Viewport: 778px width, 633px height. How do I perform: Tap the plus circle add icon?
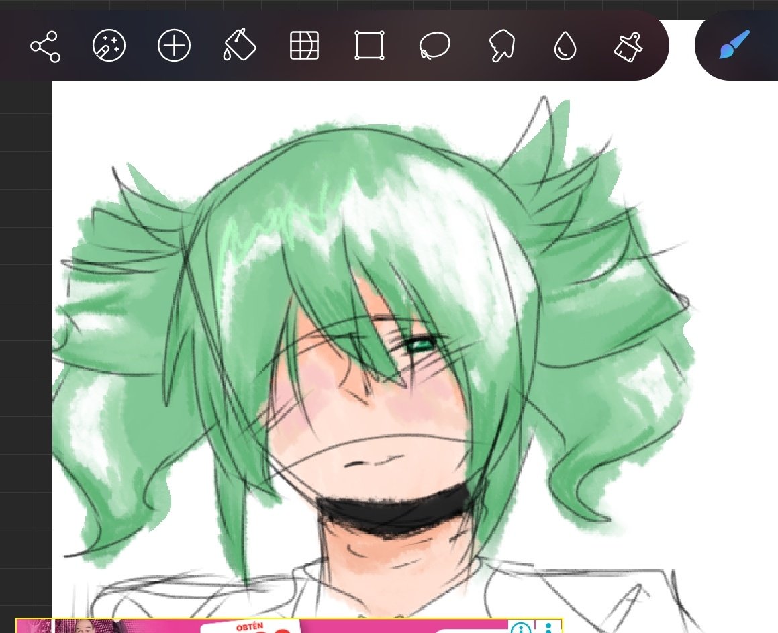tap(174, 46)
